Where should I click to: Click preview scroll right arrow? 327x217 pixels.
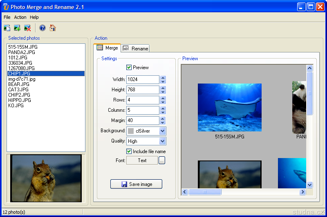302,192
